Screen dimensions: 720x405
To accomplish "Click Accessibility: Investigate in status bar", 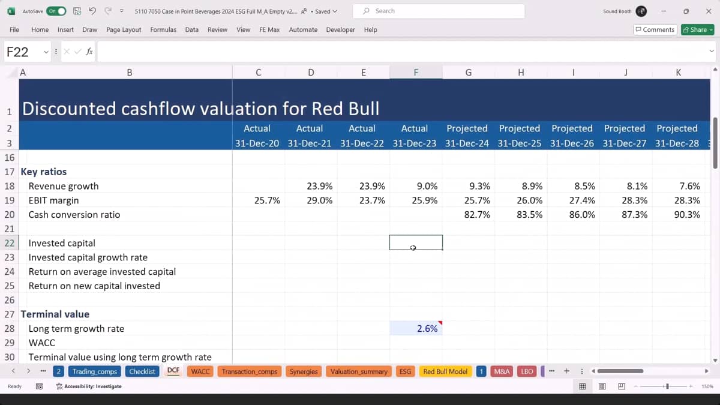I will (x=89, y=386).
